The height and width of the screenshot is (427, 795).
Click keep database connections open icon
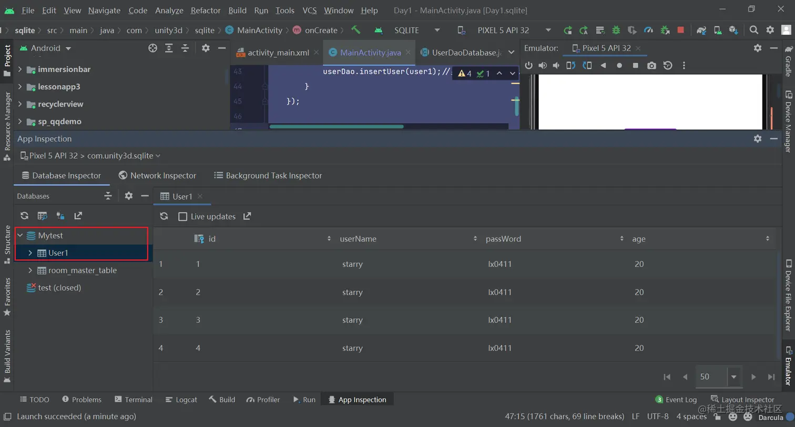(60, 216)
